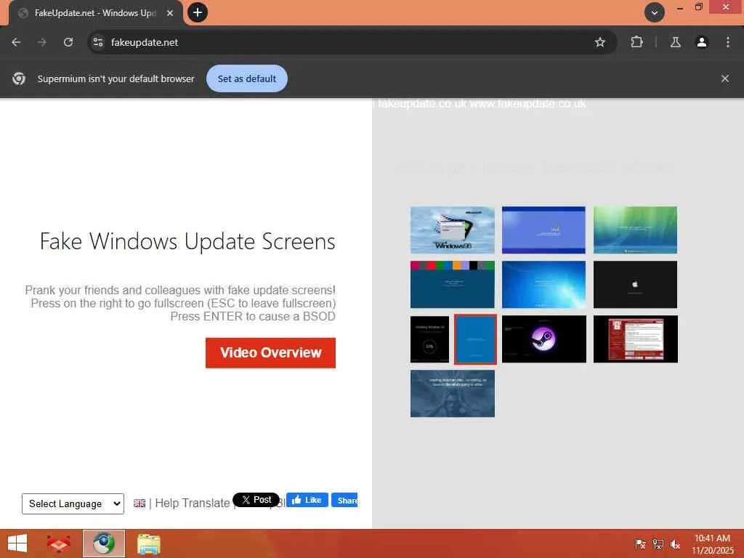Choose the Windows 7 blue thumbnail
The image size is (744, 558).
(543, 284)
